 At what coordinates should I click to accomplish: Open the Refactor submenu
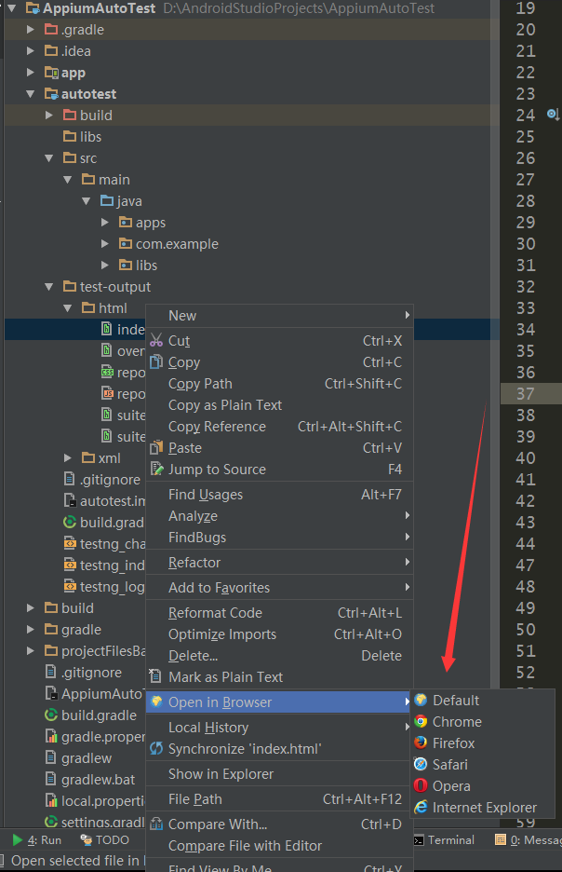point(194,563)
